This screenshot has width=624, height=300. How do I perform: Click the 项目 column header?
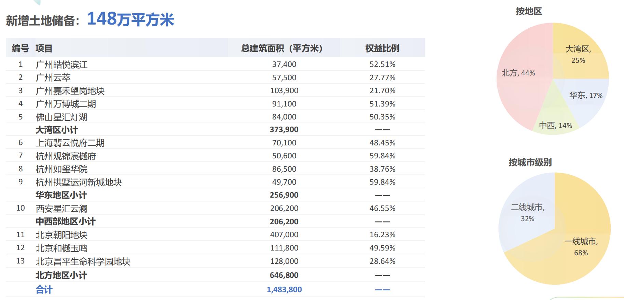[x=44, y=48]
